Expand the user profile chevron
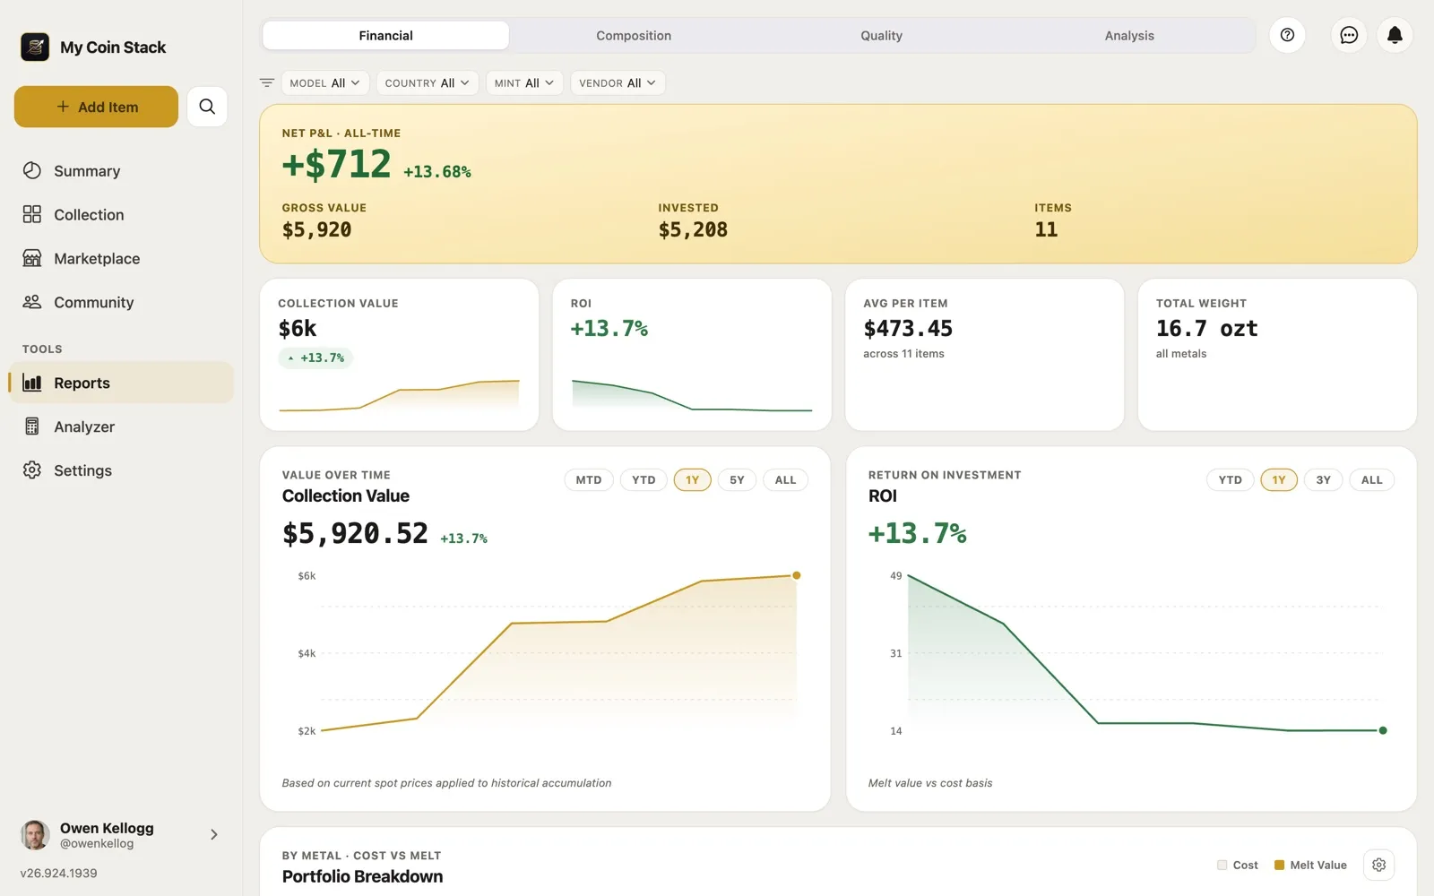 (213, 834)
